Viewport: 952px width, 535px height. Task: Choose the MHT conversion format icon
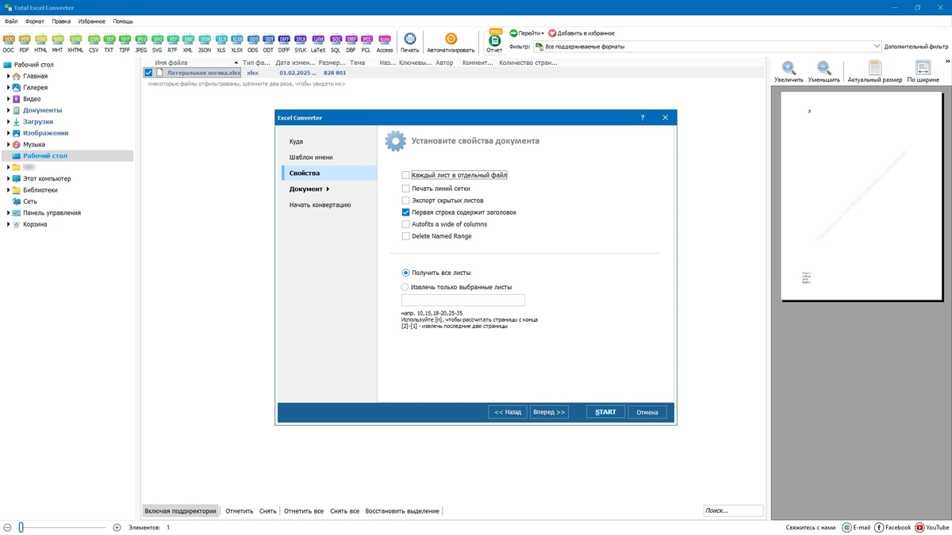coord(57,43)
